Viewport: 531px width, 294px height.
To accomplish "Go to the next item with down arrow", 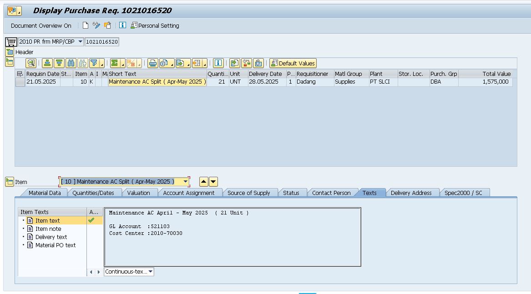I will click(213, 182).
